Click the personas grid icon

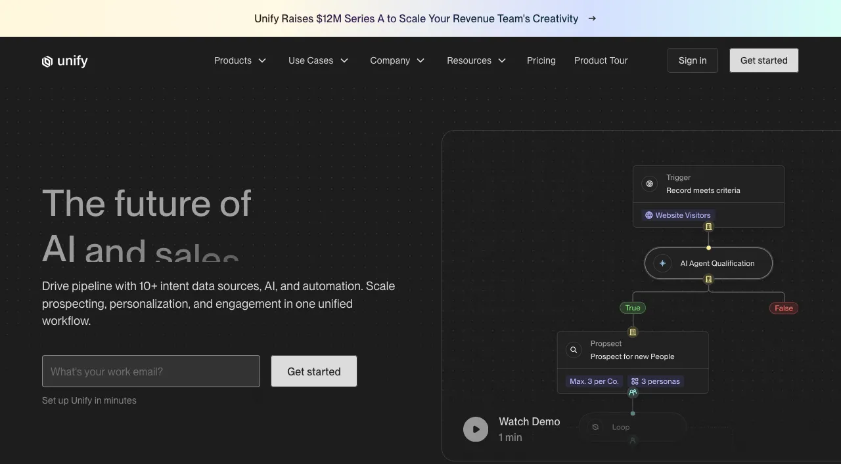coord(635,381)
